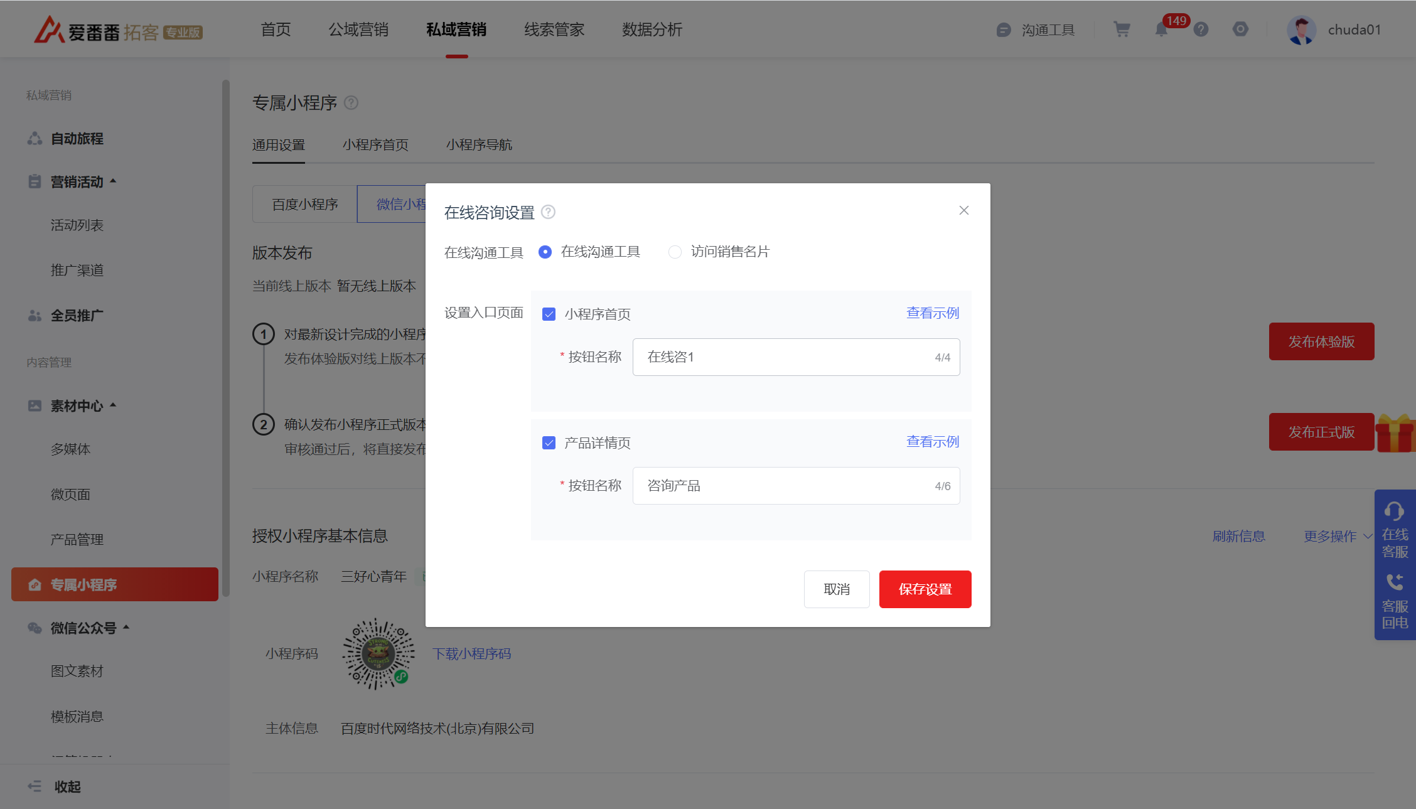
Task: Select the 访问销售名片 radio option
Action: 675,252
